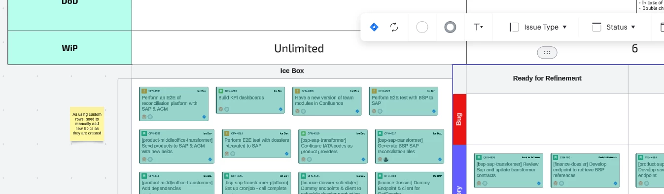The width and height of the screenshot is (664, 194).
Task: Open card 'Set up cronjob - call complete'
Action: (256, 183)
